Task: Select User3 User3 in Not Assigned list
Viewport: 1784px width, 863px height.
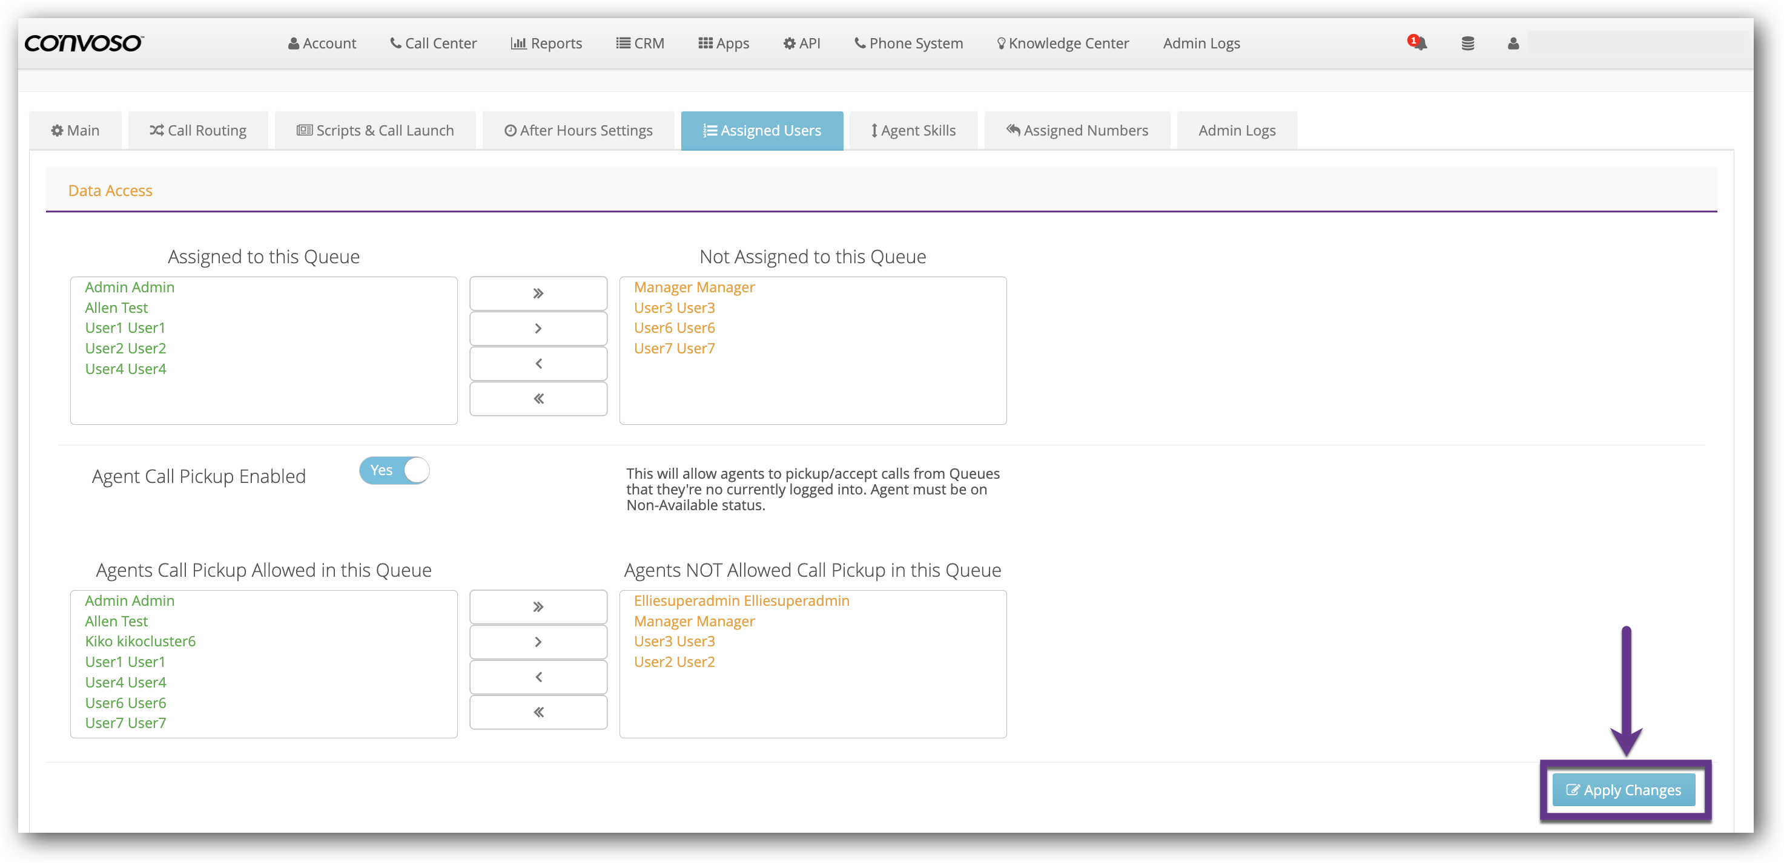Action: coord(675,308)
